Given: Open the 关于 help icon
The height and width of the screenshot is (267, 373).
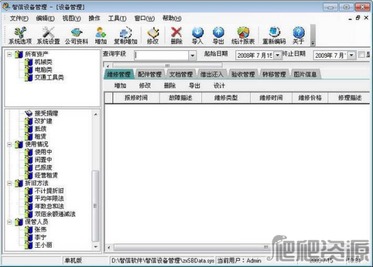Looking at the screenshot, I should 298,35.
